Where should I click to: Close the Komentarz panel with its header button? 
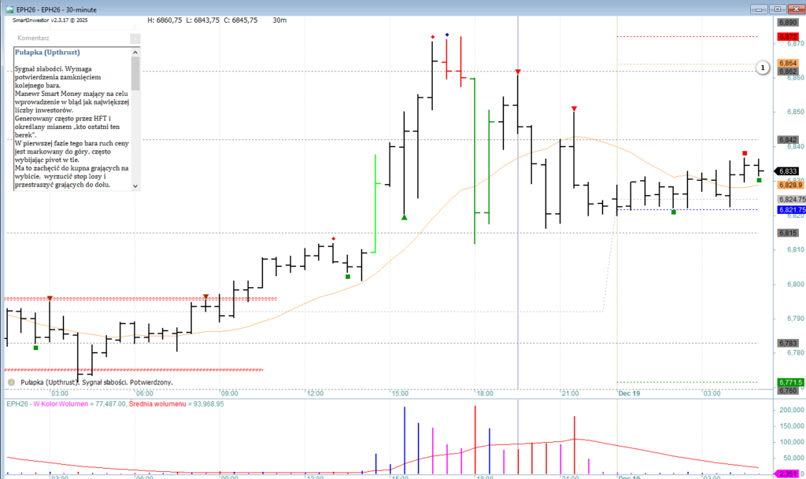coord(135,38)
